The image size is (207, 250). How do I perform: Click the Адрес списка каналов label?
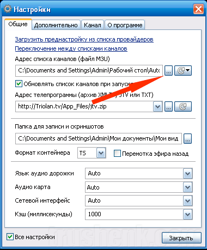[62, 59]
